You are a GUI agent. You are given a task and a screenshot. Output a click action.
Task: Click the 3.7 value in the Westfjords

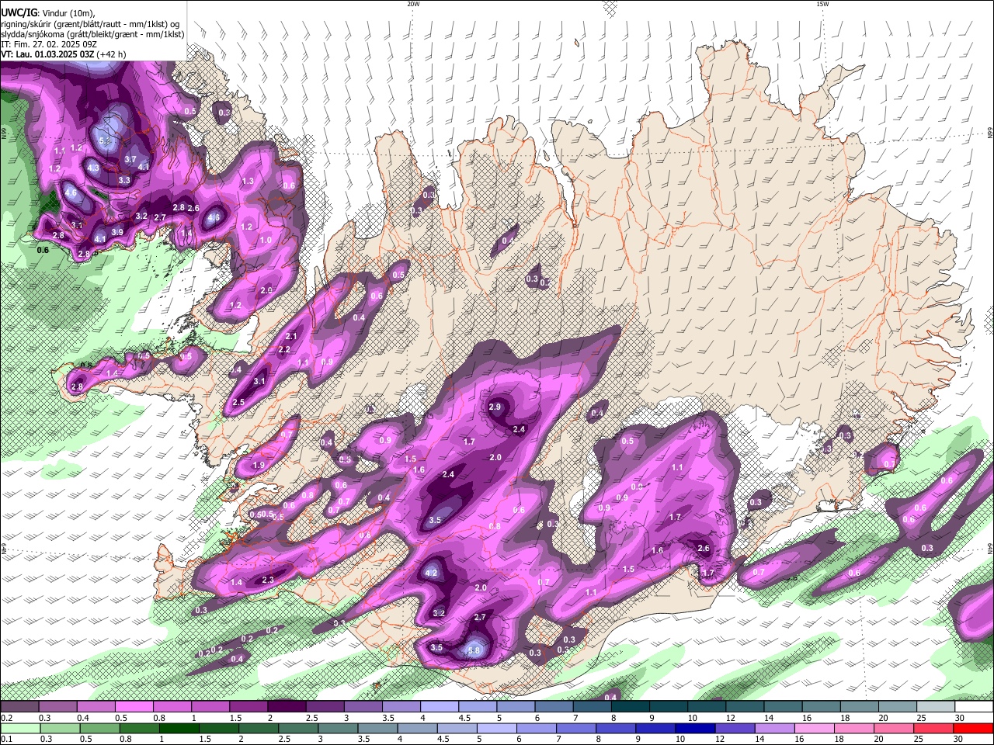point(130,159)
